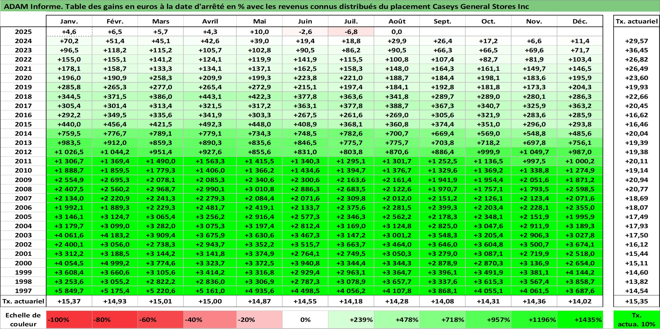
Task: Select cell +4 183,2 in the 2003 row
Action: [115, 235]
